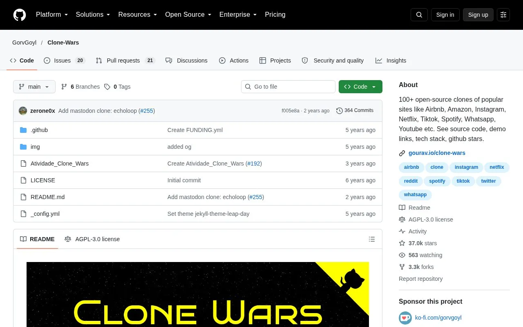Image resolution: width=523 pixels, height=327 pixels.
Task: Switch to the Projects tab
Action: pyautogui.click(x=275, y=60)
